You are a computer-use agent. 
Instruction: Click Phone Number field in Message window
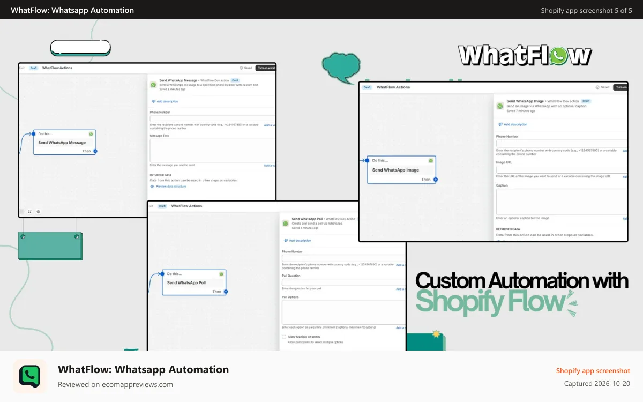(213, 118)
